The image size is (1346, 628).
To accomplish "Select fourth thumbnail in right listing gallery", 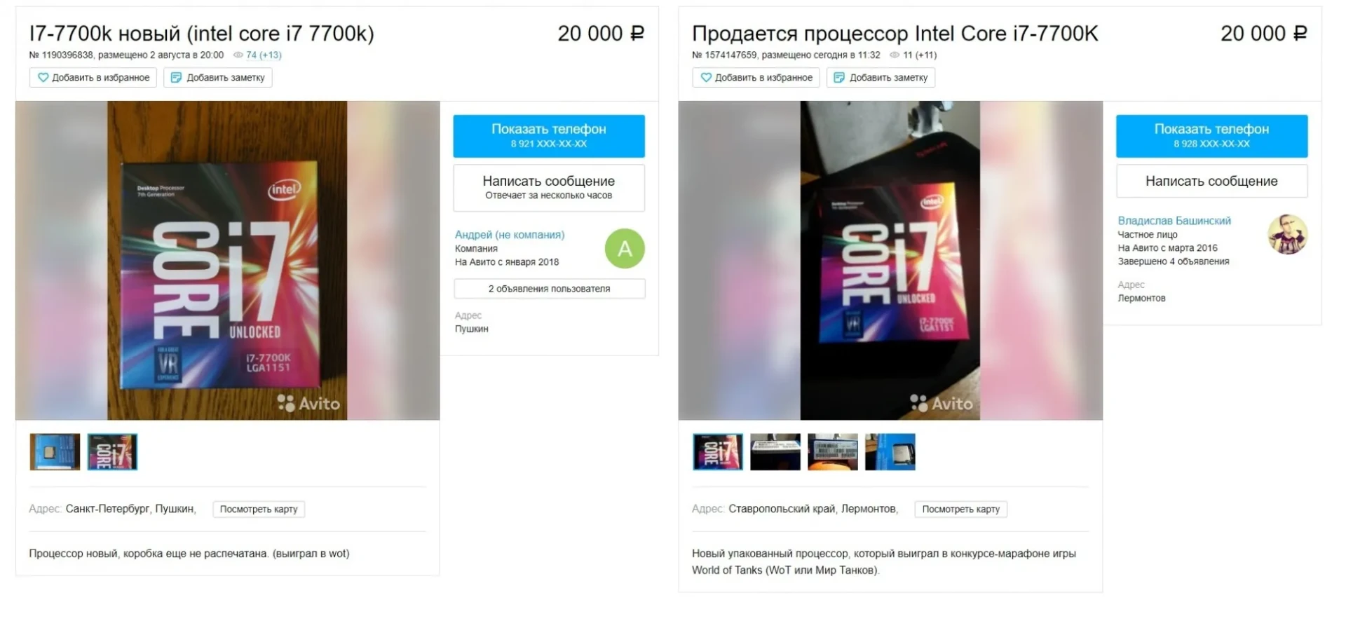I will tap(890, 452).
